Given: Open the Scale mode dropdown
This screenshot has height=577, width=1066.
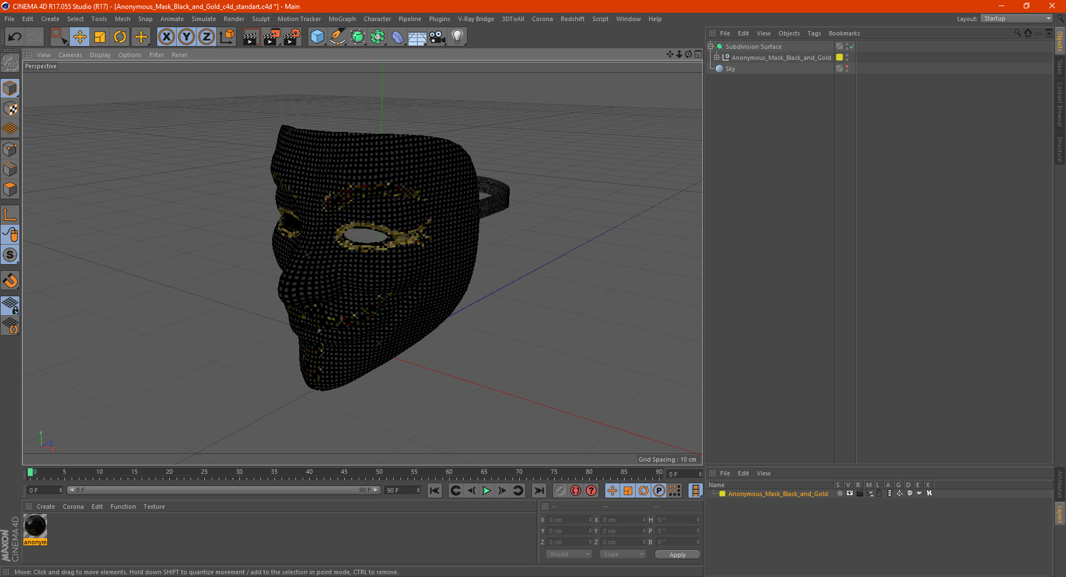Looking at the screenshot, I should 623,554.
